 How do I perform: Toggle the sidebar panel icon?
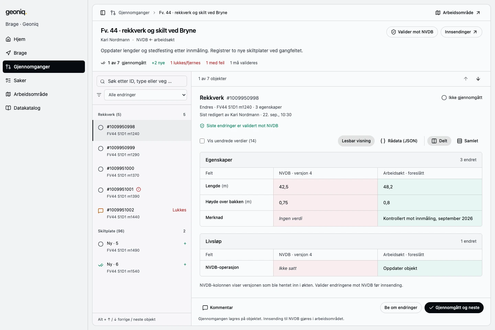click(103, 13)
